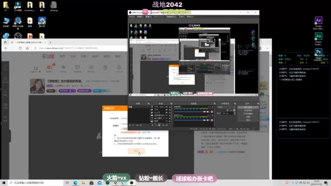Adjust desktop audio volume slider
This screenshot has width=331, height=186.
pyautogui.click(x=190, y=112)
